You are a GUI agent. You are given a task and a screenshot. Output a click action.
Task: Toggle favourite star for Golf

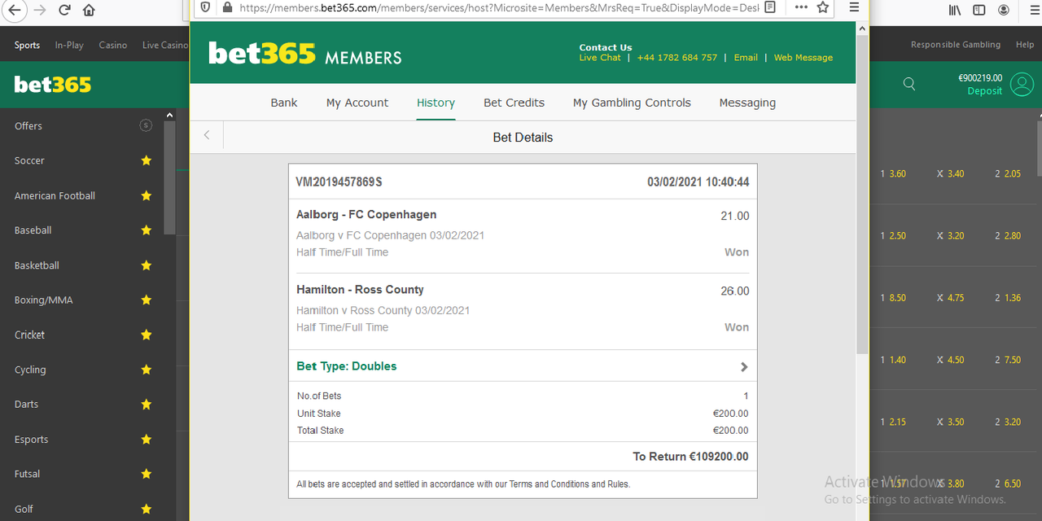pyautogui.click(x=147, y=509)
